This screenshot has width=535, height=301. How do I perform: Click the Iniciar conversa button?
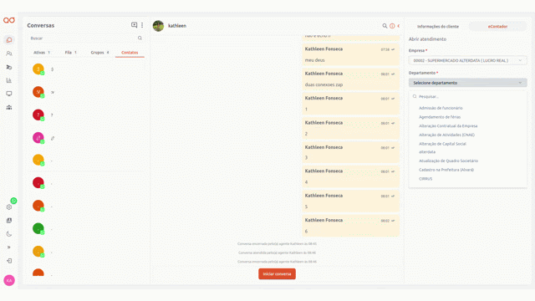(277, 273)
